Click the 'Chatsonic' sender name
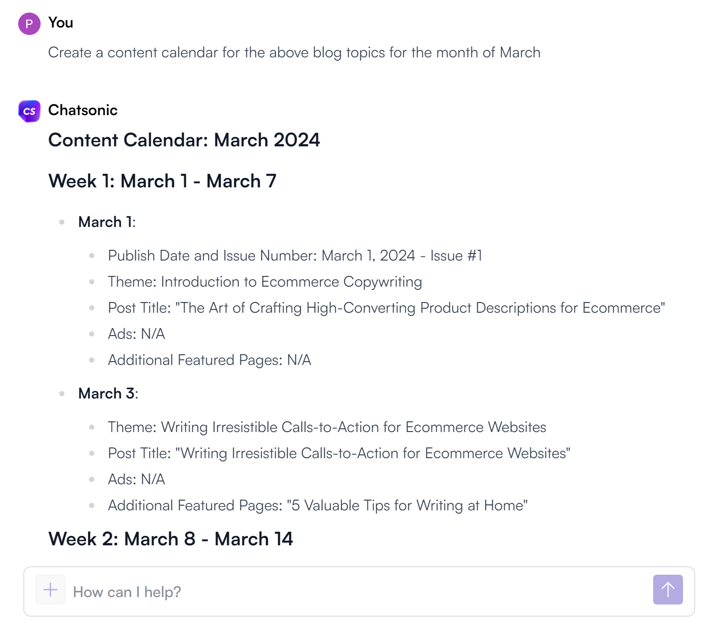The width and height of the screenshot is (718, 632). point(83,110)
